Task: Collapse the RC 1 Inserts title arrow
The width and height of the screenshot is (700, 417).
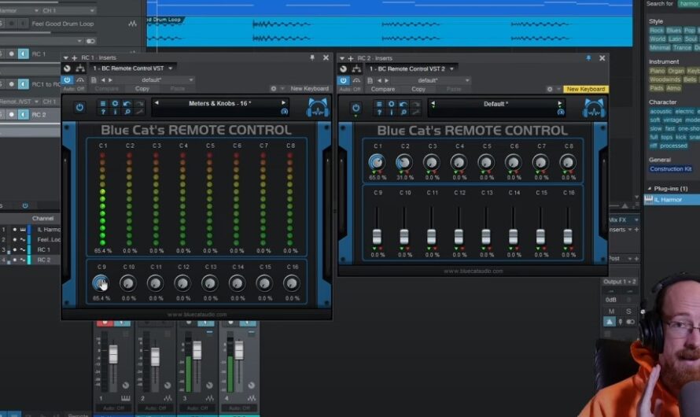Action: (x=65, y=58)
